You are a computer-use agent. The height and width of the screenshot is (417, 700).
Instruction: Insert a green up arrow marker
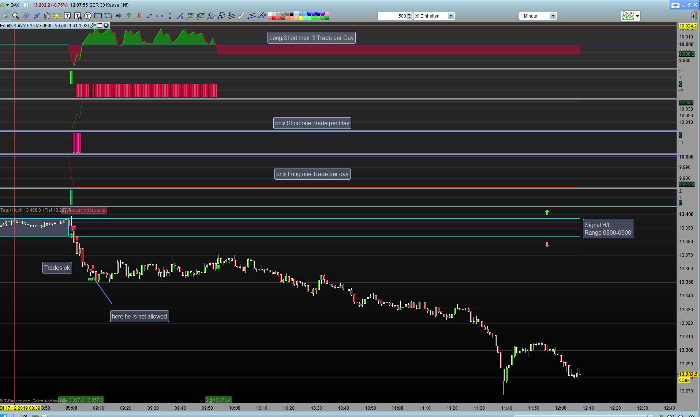129,16
